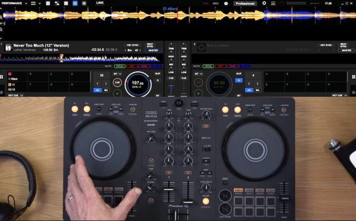Open the display window icon in top bar

(273, 3)
